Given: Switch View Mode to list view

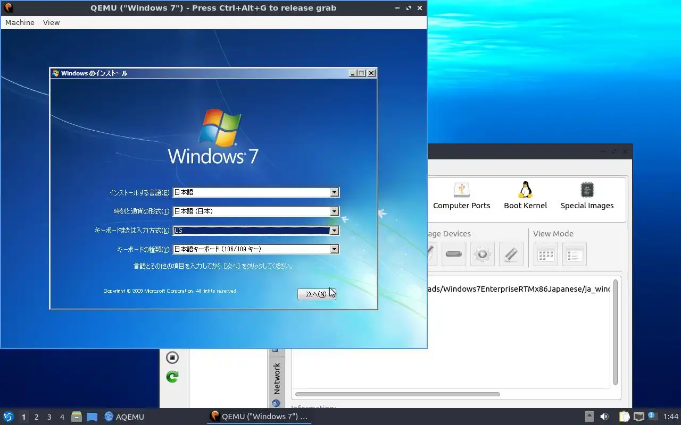Looking at the screenshot, I should 574,254.
